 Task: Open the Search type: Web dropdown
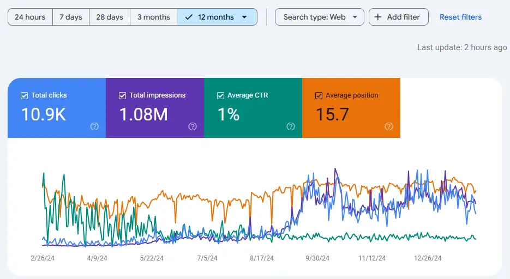(x=320, y=17)
